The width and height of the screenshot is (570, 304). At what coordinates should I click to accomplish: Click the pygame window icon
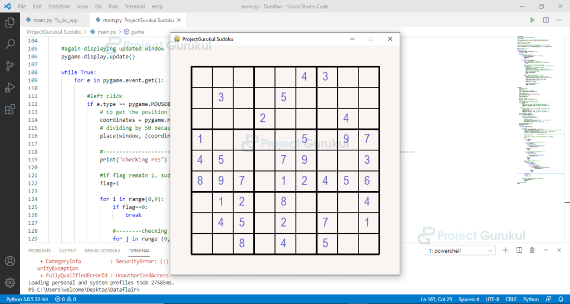point(177,39)
